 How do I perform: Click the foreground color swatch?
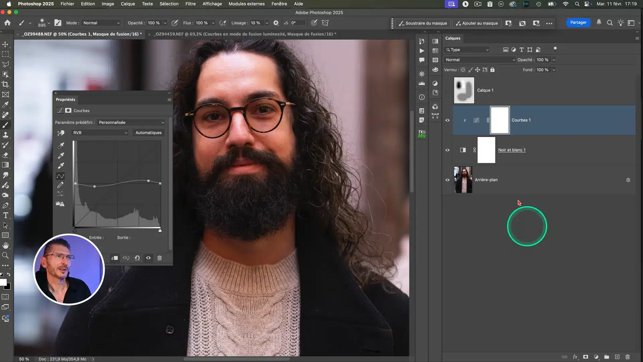click(3, 282)
